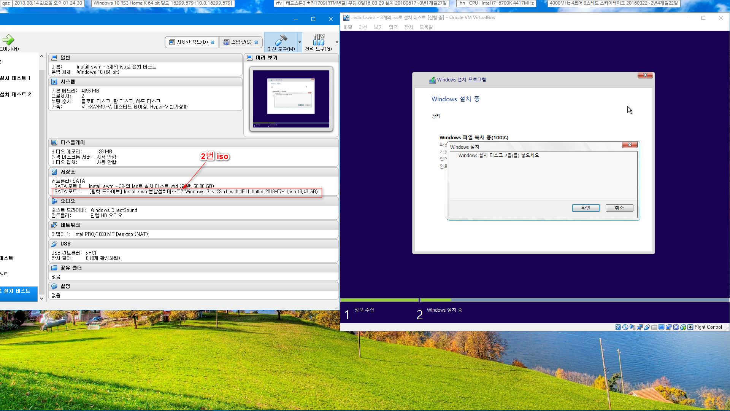The width and height of the screenshot is (730, 411).
Task: Open the 보기 (View) menu in VM window
Action: [x=378, y=27]
